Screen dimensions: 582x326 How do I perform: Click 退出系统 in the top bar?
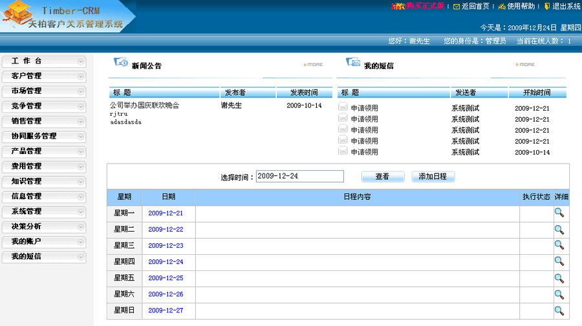(x=565, y=6)
